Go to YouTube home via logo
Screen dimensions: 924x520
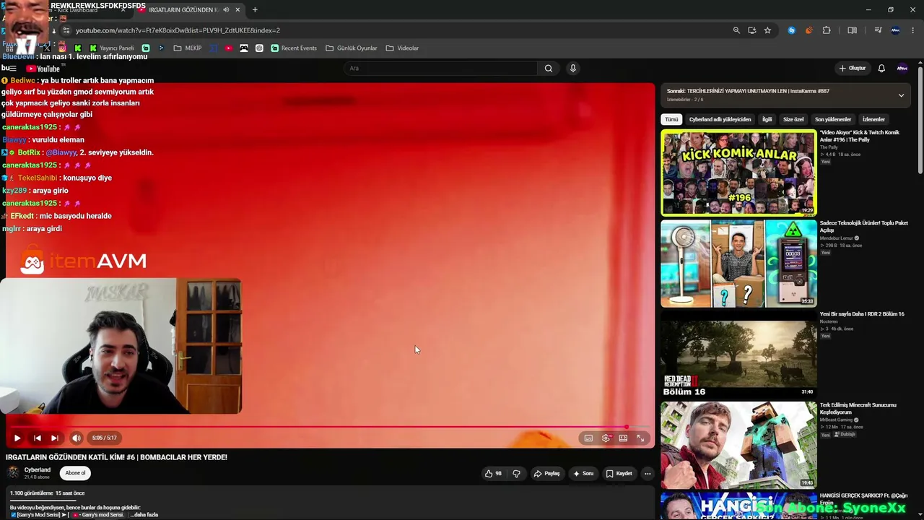point(43,69)
